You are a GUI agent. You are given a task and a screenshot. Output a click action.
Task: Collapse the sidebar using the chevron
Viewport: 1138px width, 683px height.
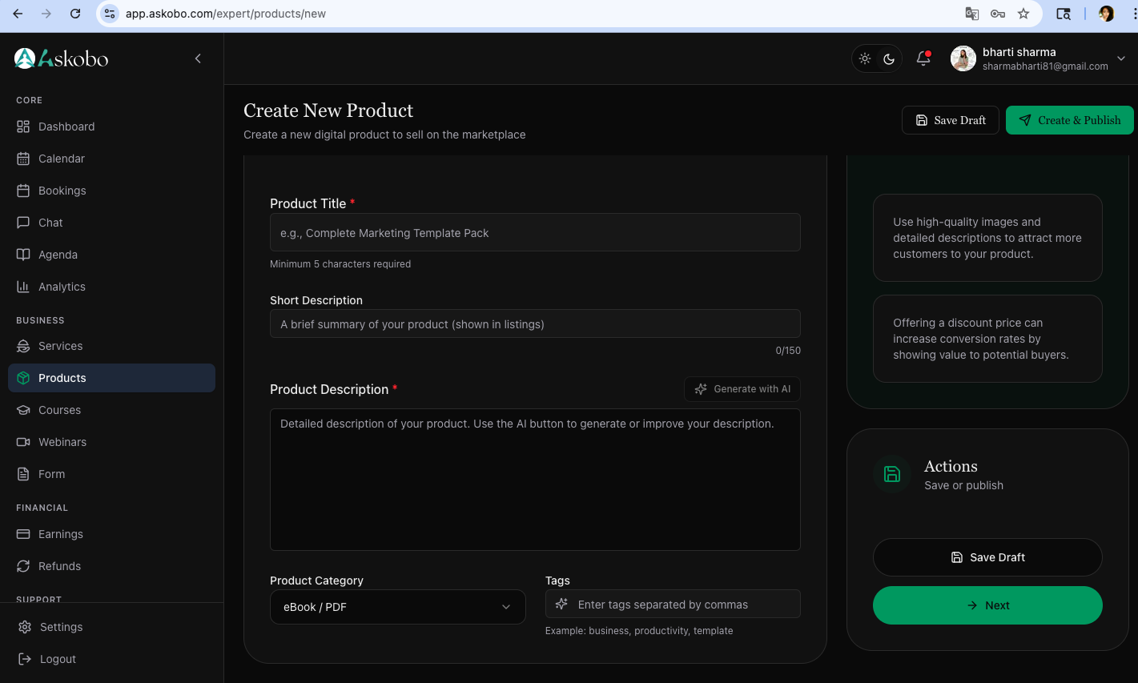198,58
